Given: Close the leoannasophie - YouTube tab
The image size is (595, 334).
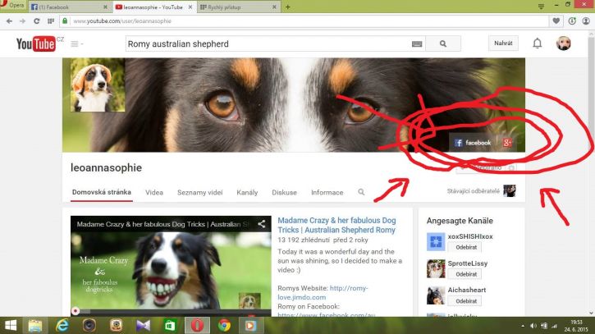Looking at the screenshot, I should [190, 7].
